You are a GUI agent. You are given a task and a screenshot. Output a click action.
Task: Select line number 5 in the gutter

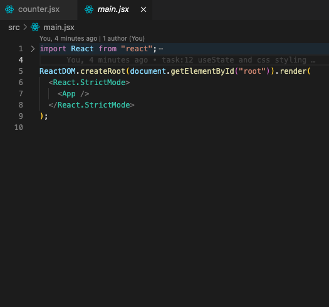(21, 71)
